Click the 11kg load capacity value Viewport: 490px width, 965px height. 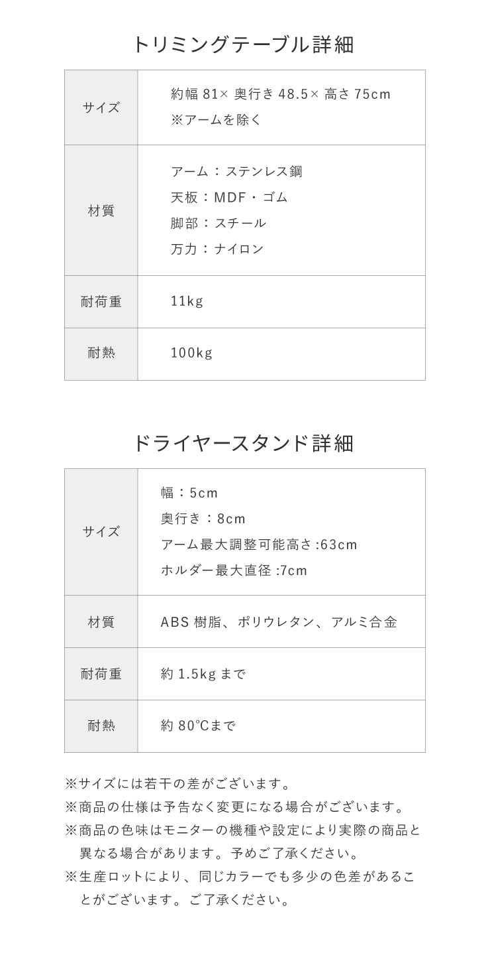(187, 301)
